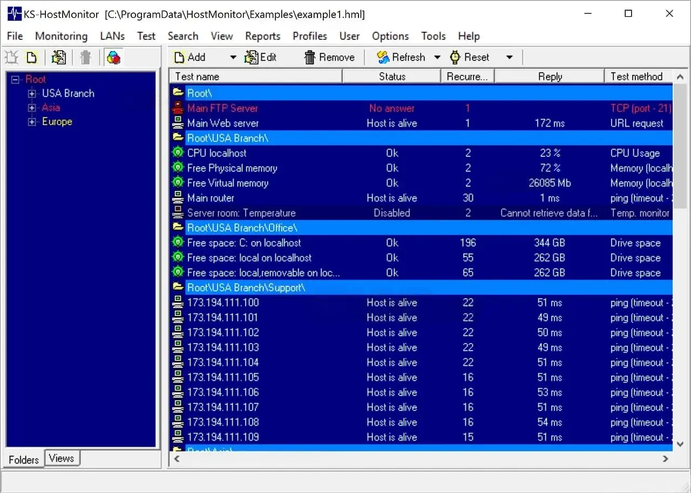Open the Refresh dropdown arrow

[437, 57]
